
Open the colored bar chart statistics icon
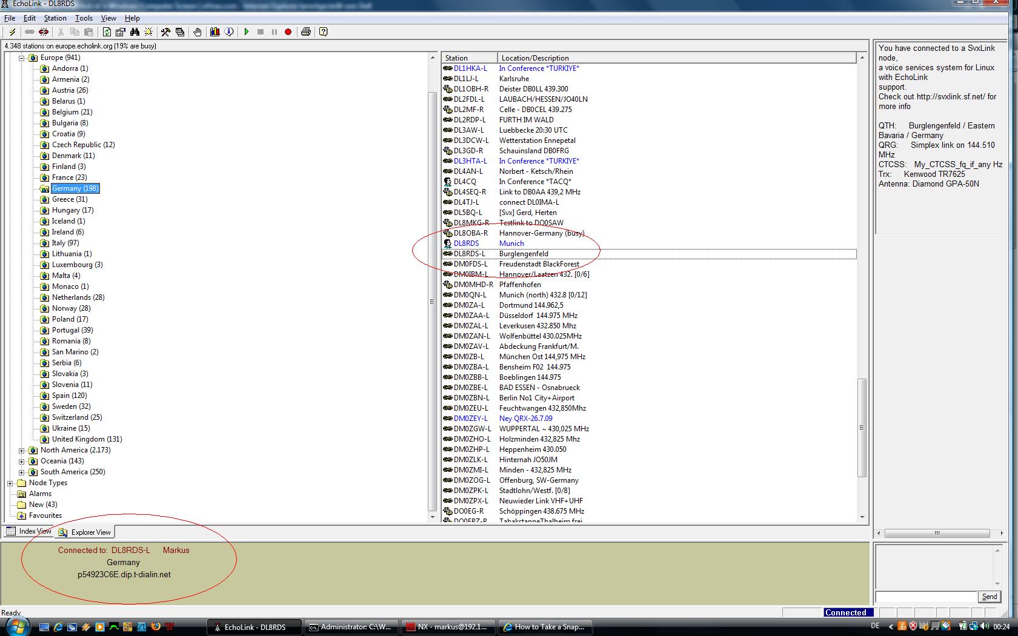[x=215, y=32]
